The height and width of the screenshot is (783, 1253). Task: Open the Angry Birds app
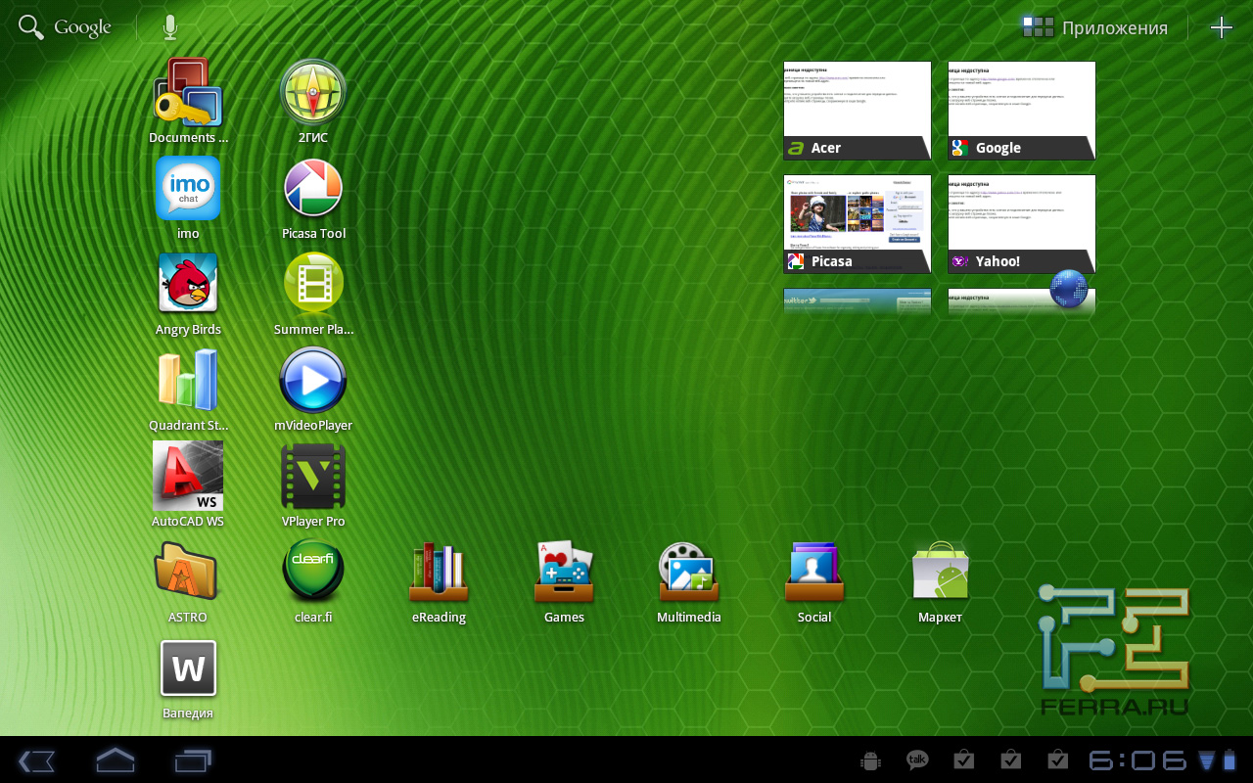188,285
